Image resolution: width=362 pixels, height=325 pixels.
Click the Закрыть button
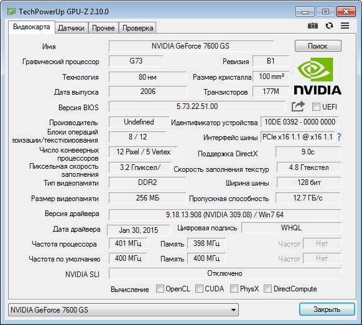[x=327, y=309]
